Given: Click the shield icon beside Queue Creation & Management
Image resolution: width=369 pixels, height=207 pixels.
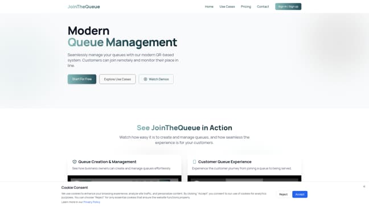Looking at the screenshot, I should click(75, 162).
